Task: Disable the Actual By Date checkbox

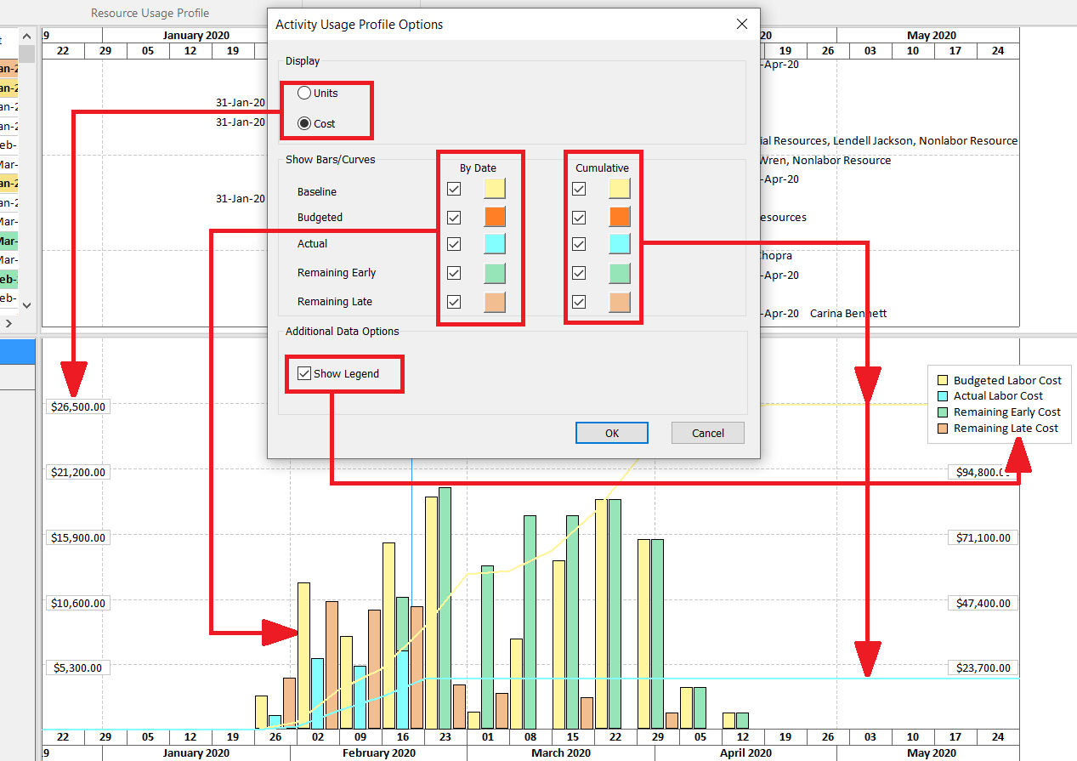Action: (x=453, y=244)
